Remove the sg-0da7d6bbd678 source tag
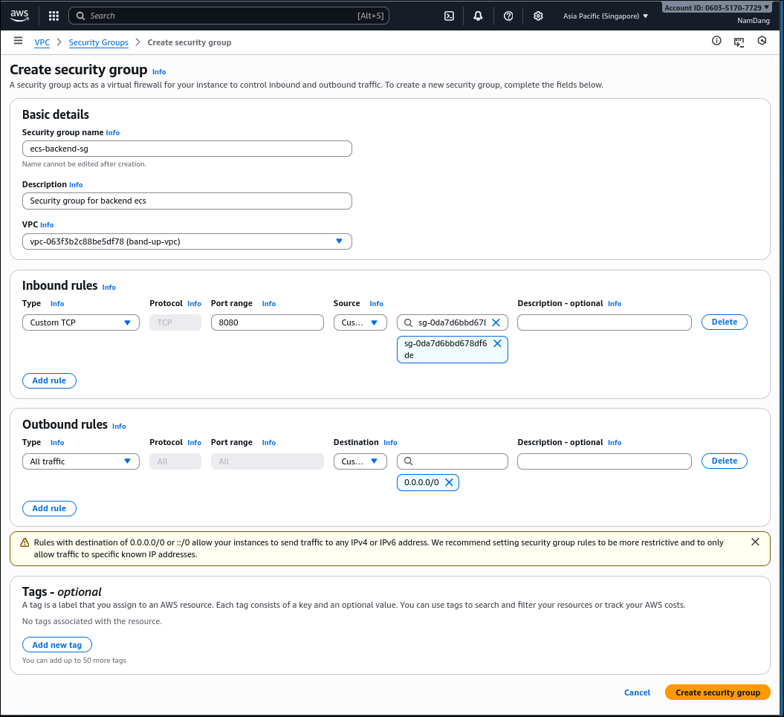Image resolution: width=784 pixels, height=717 pixels. (x=498, y=343)
